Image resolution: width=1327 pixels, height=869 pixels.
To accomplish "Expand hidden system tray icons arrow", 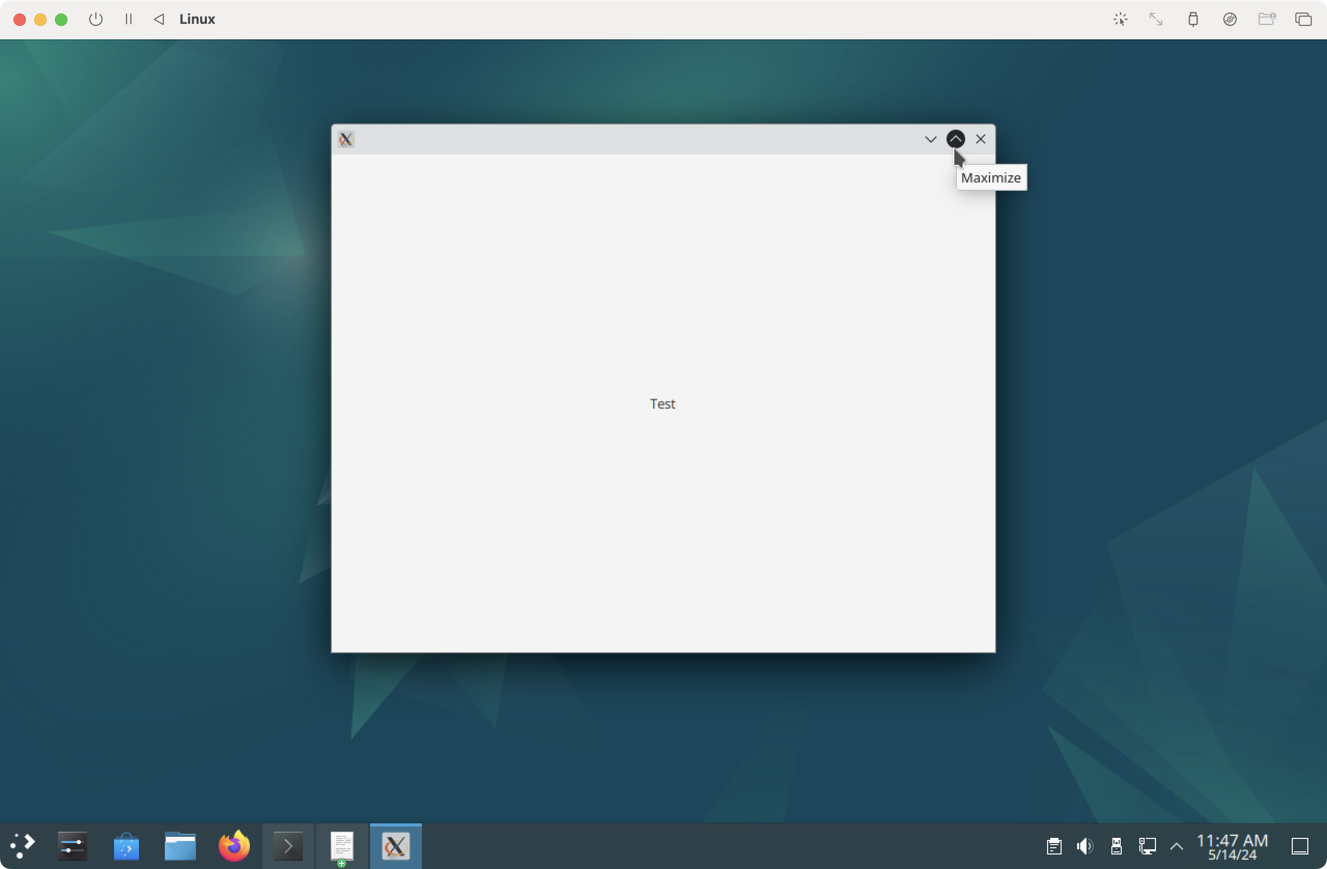I will click(1177, 846).
